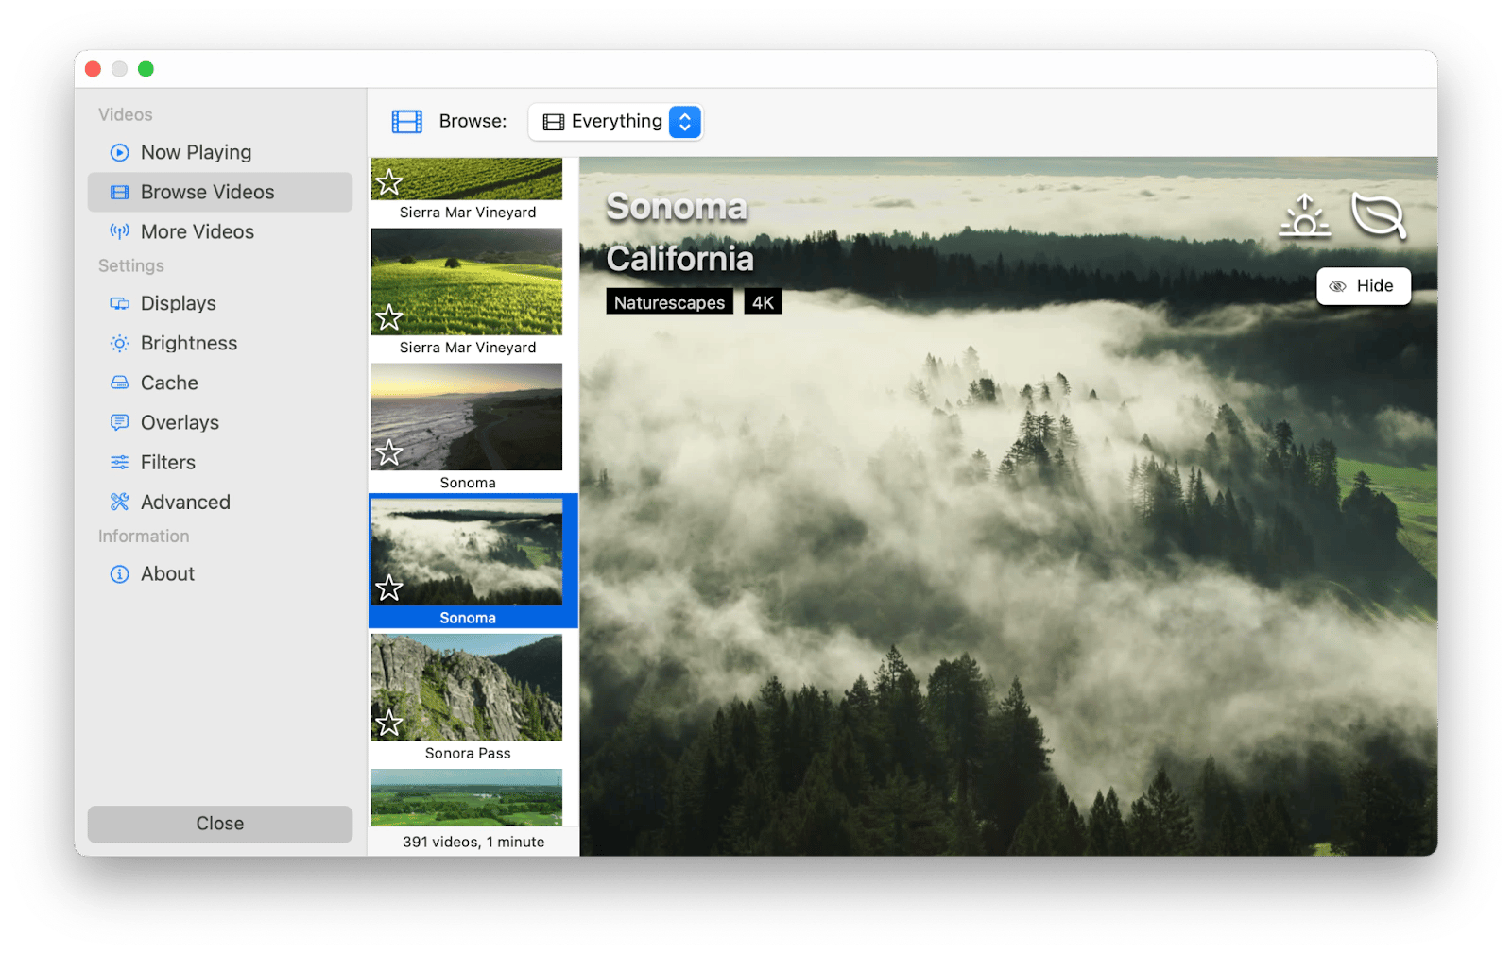Click the Sonora Pass label
The image size is (1512, 954).
pos(468,753)
